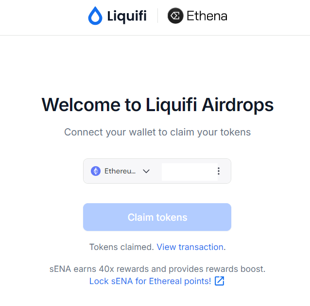The image size is (310, 306).
Task: Open the Ethereu... network dropdown label
Action: pos(120,171)
